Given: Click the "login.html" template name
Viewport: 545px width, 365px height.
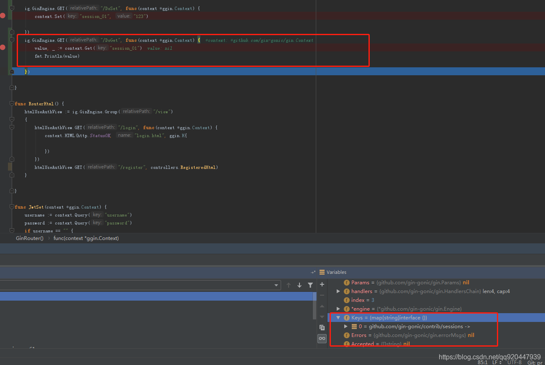Looking at the screenshot, I should (x=150, y=135).
